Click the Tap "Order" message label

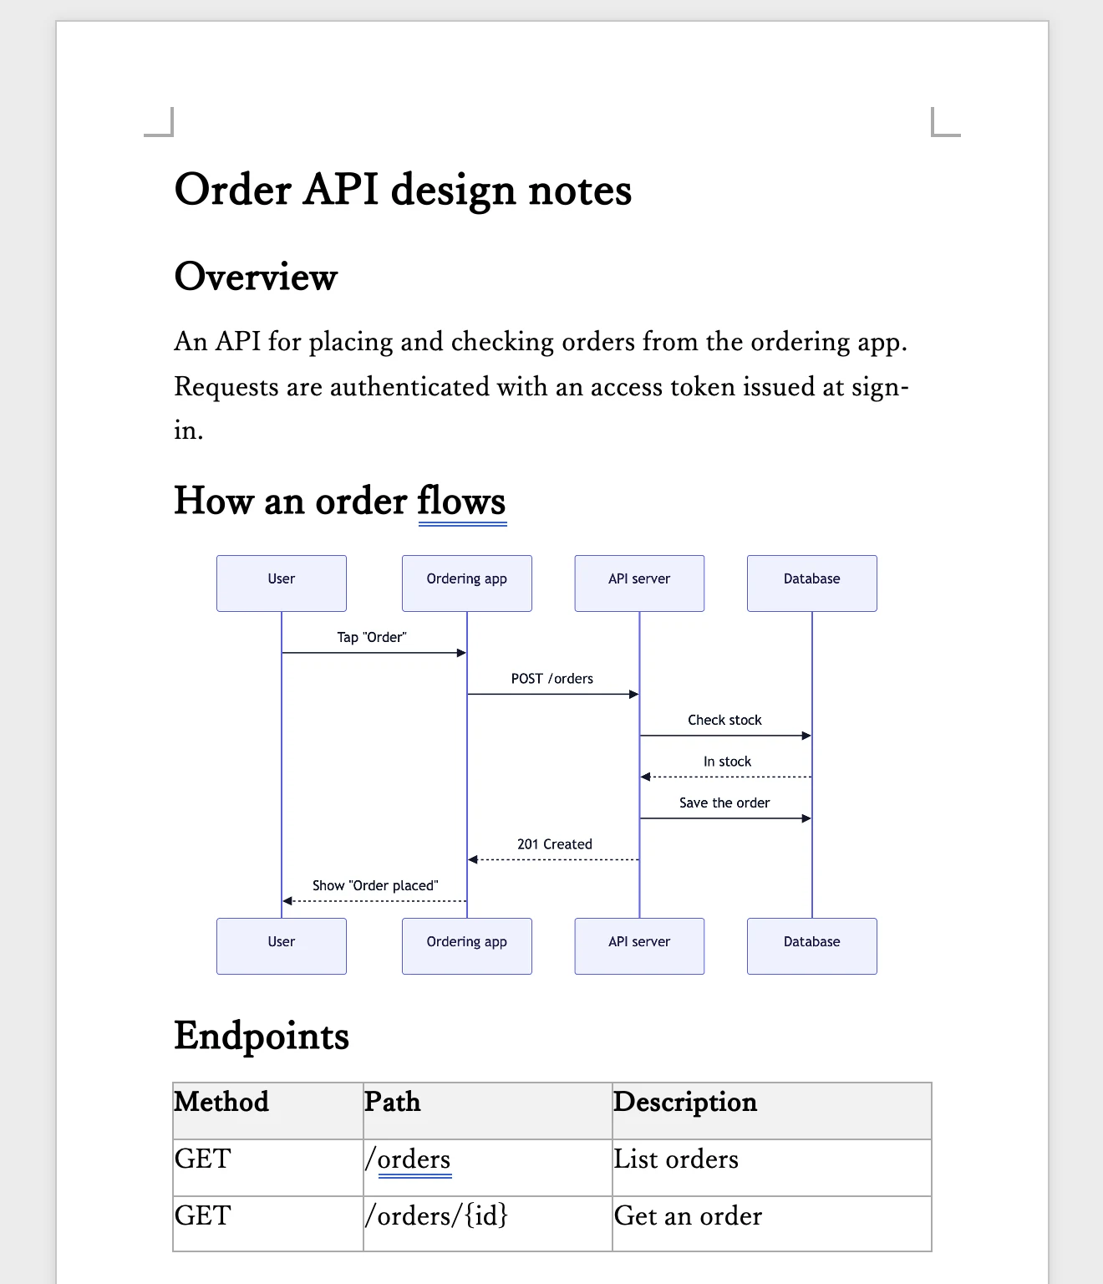coord(372,637)
